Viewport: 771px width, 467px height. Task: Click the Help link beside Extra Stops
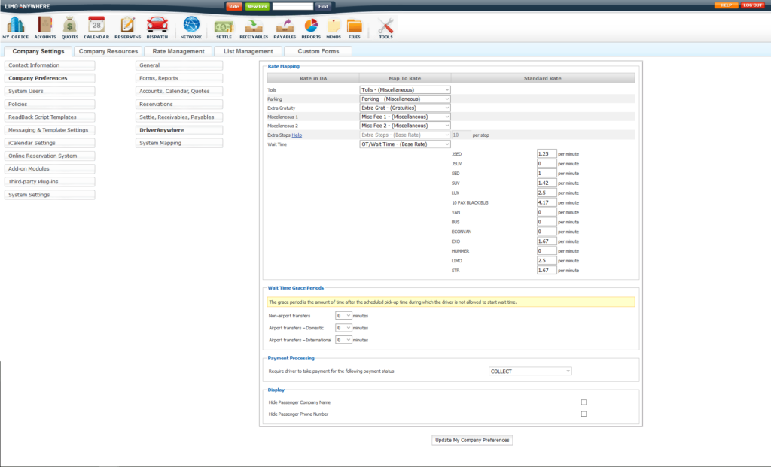pos(297,135)
